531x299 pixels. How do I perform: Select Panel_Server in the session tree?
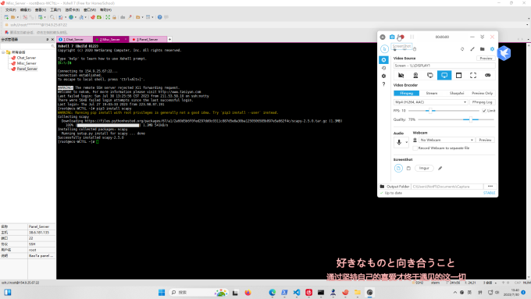27,69
